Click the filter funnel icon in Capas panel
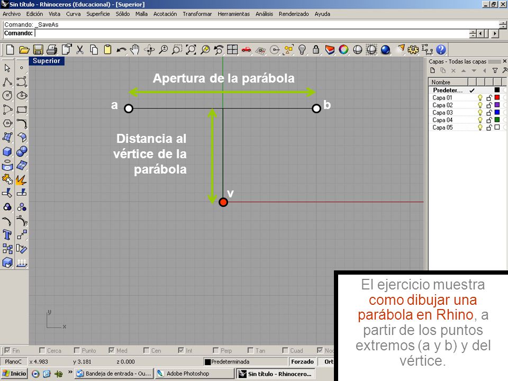The height and width of the screenshot is (381, 508). pyautogui.click(x=495, y=70)
